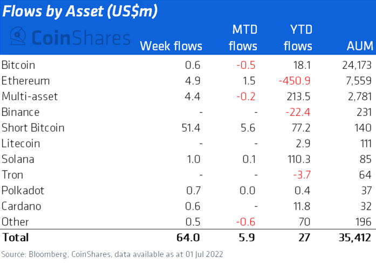Click the Multi-asset row label
The image size is (376, 264).
click(29, 96)
